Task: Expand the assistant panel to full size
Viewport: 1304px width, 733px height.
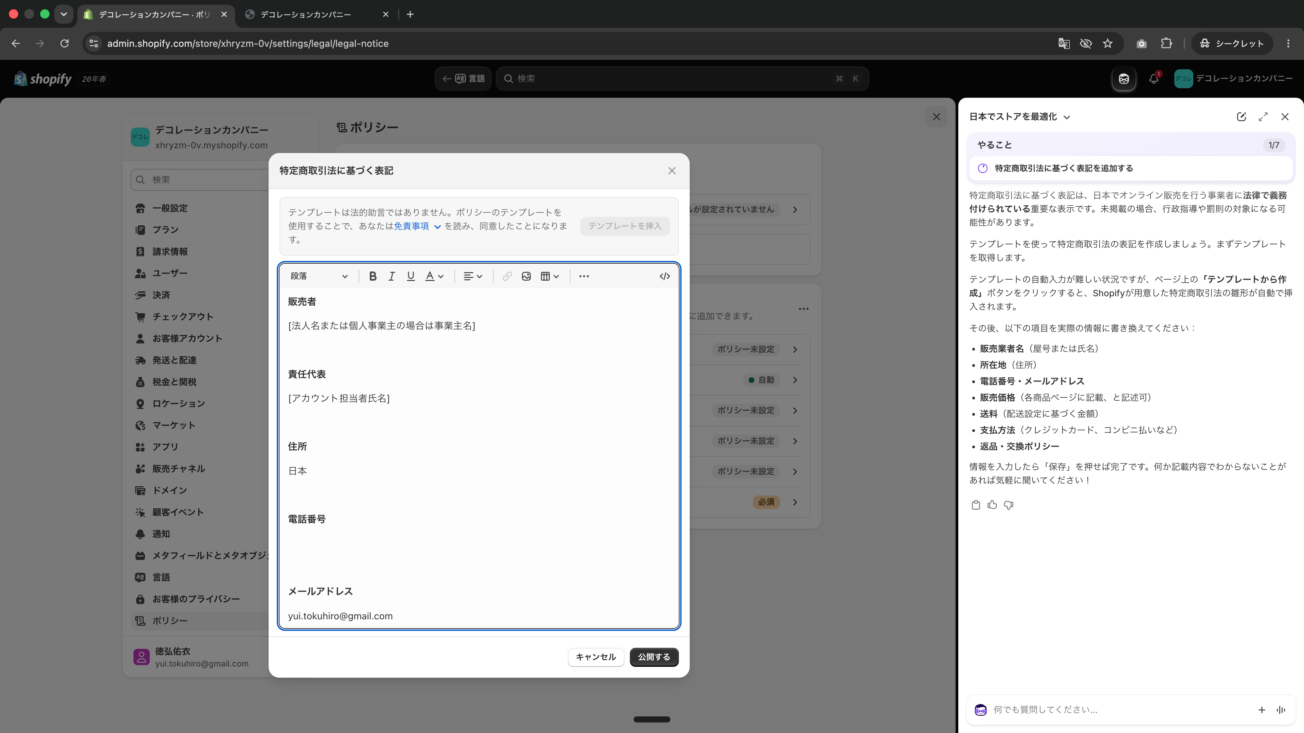Action: coord(1263,117)
